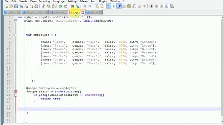Image resolution: width=223 pixels, height=125 pixels.
Task: Open the Window menu
Action: point(115,1)
